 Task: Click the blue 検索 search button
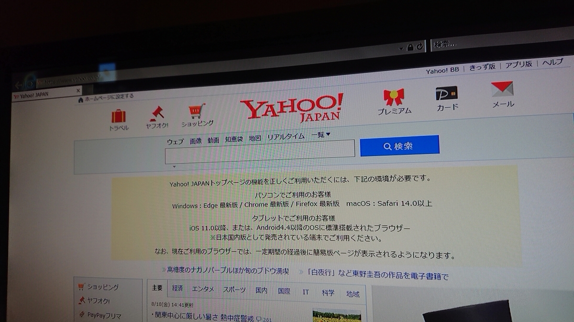coord(399,146)
